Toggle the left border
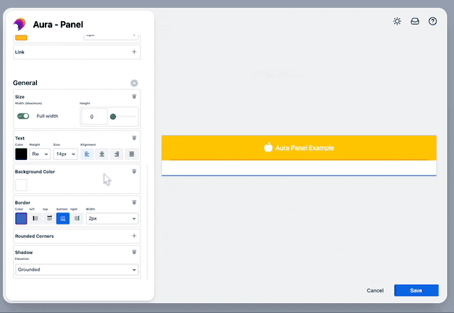The width and height of the screenshot is (454, 313). [x=35, y=219]
